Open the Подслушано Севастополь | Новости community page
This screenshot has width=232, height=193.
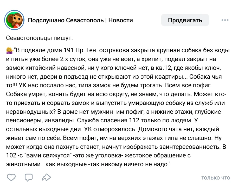[80, 20]
